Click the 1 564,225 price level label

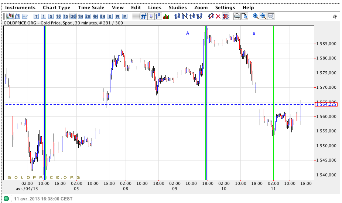tap(326, 104)
